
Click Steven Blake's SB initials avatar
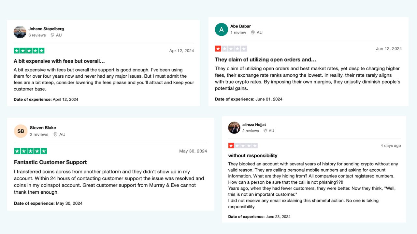[21, 131]
